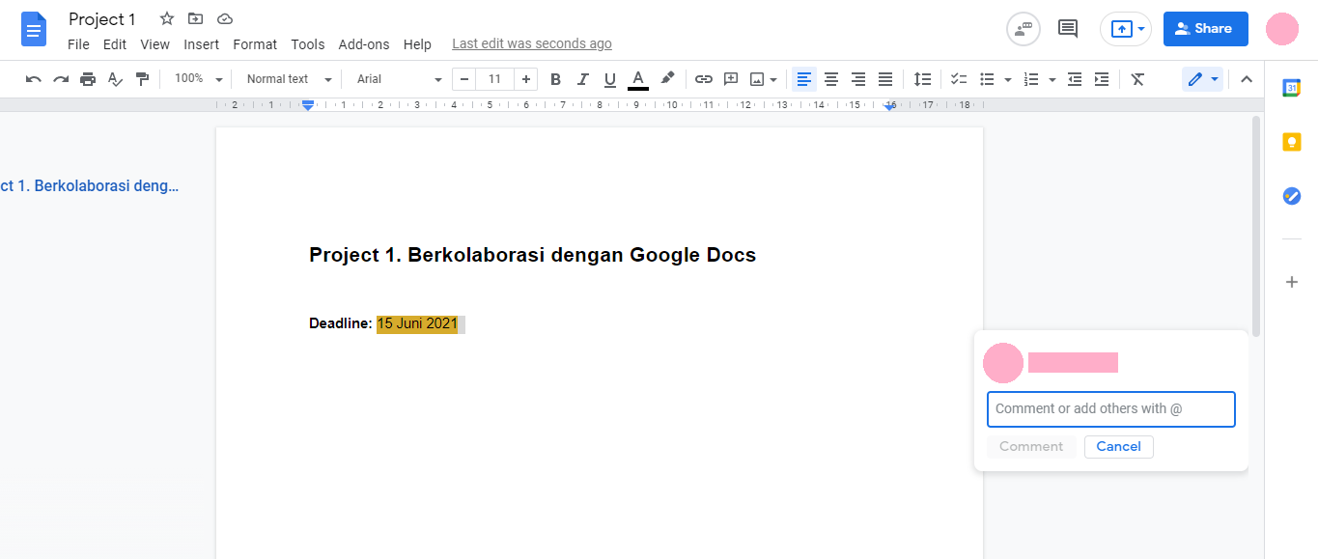Screen dimensions: 1318x559
Task: Open the highlight color picker
Action: point(667,79)
